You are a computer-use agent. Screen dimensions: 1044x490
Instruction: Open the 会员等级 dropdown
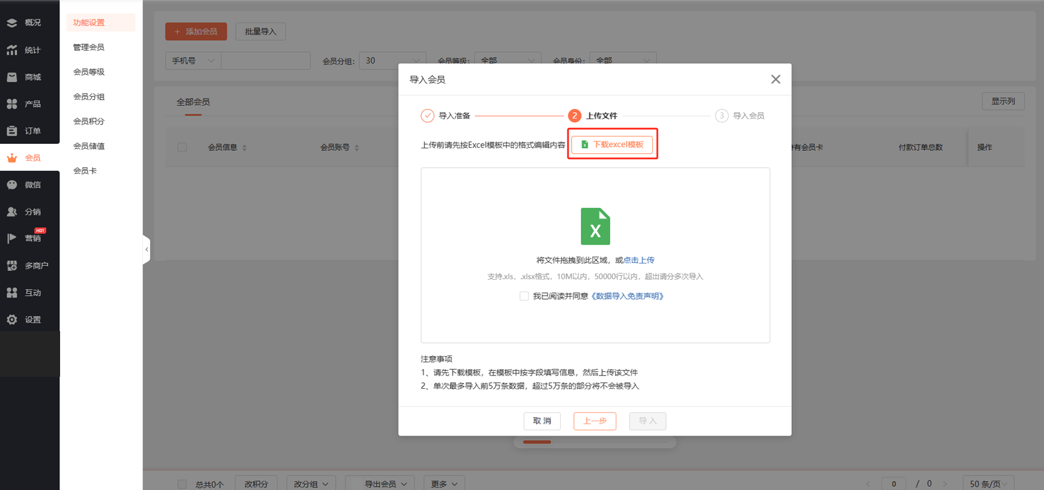pos(508,61)
